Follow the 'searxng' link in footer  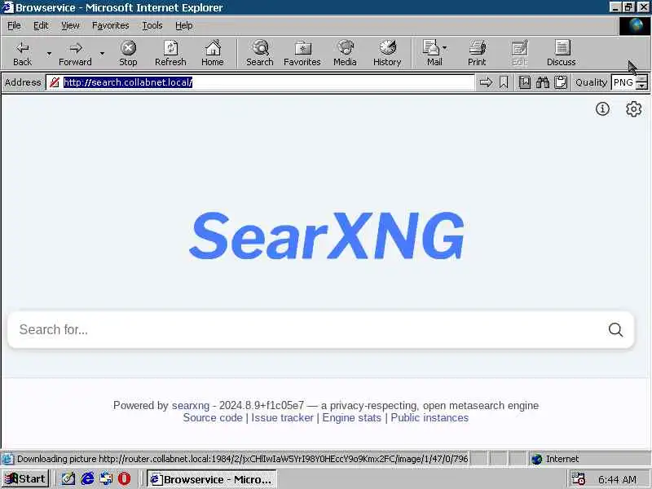click(x=191, y=405)
